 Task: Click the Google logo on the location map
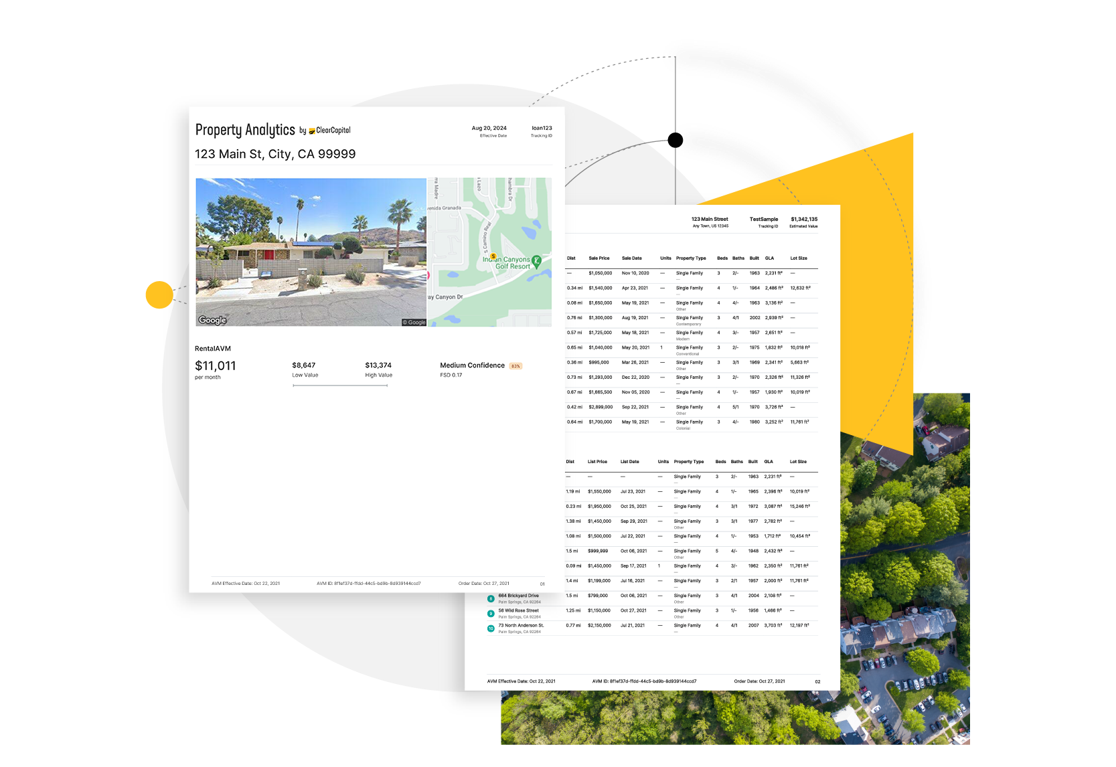tap(415, 322)
